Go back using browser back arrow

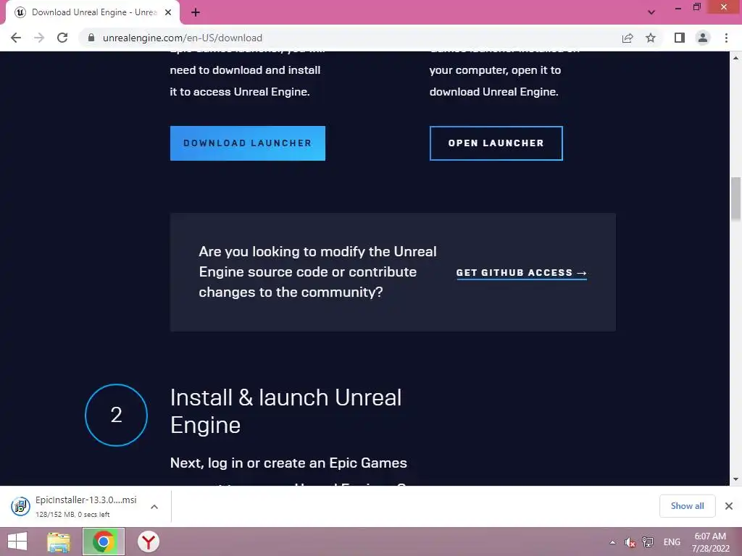coord(16,38)
